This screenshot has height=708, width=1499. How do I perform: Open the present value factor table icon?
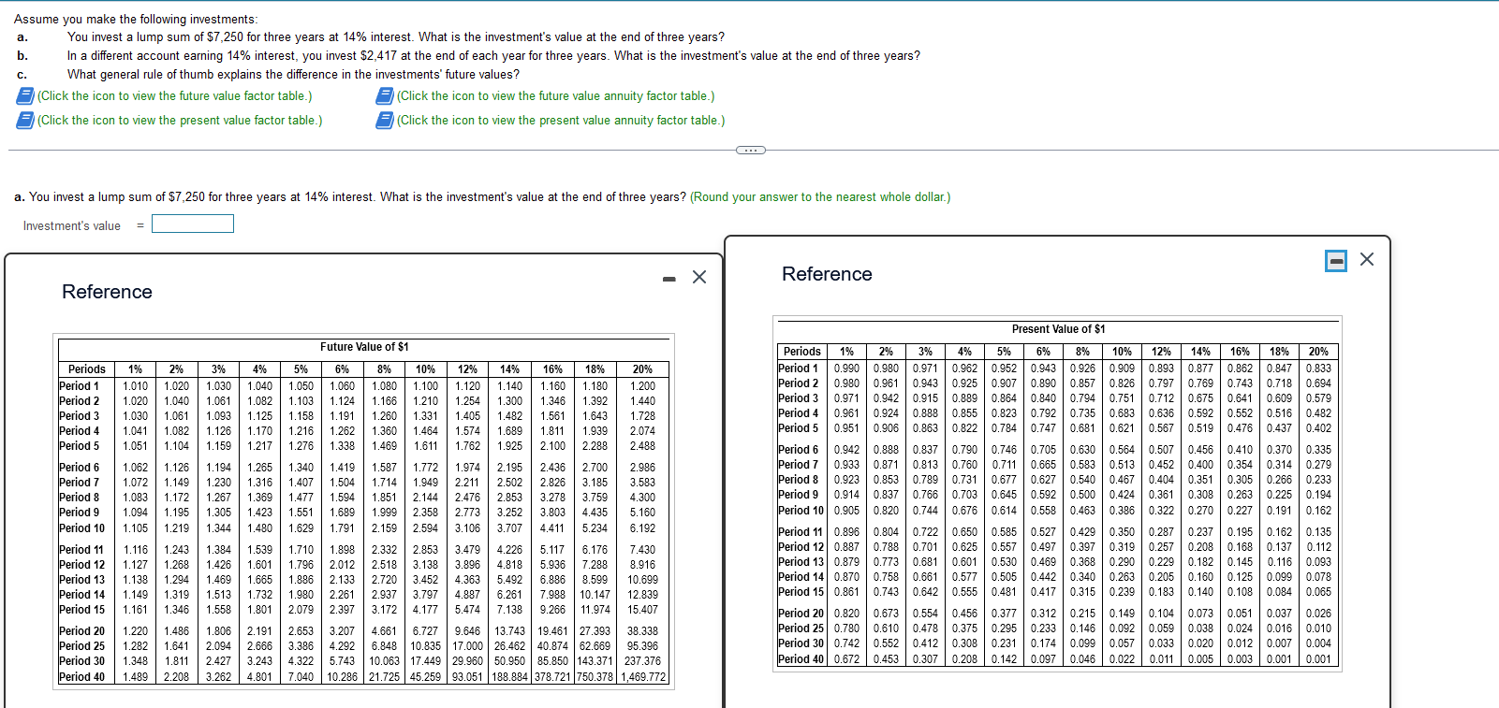click(26, 121)
